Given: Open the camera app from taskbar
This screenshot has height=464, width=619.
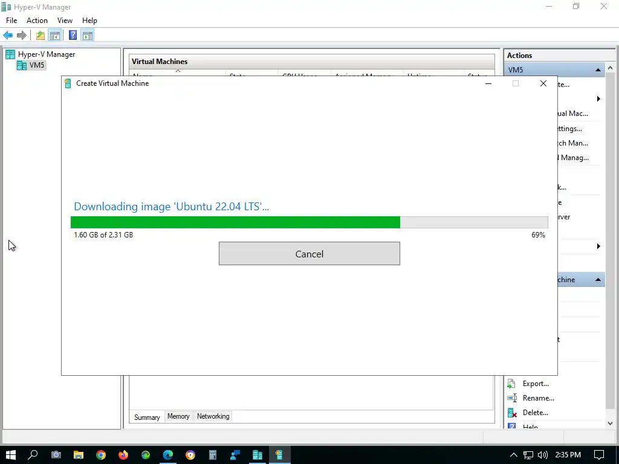Looking at the screenshot, I should coord(56,455).
